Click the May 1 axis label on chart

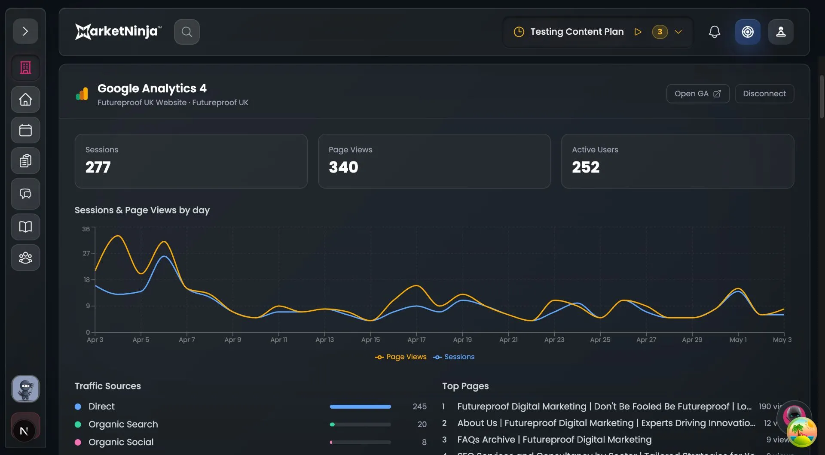(738, 340)
